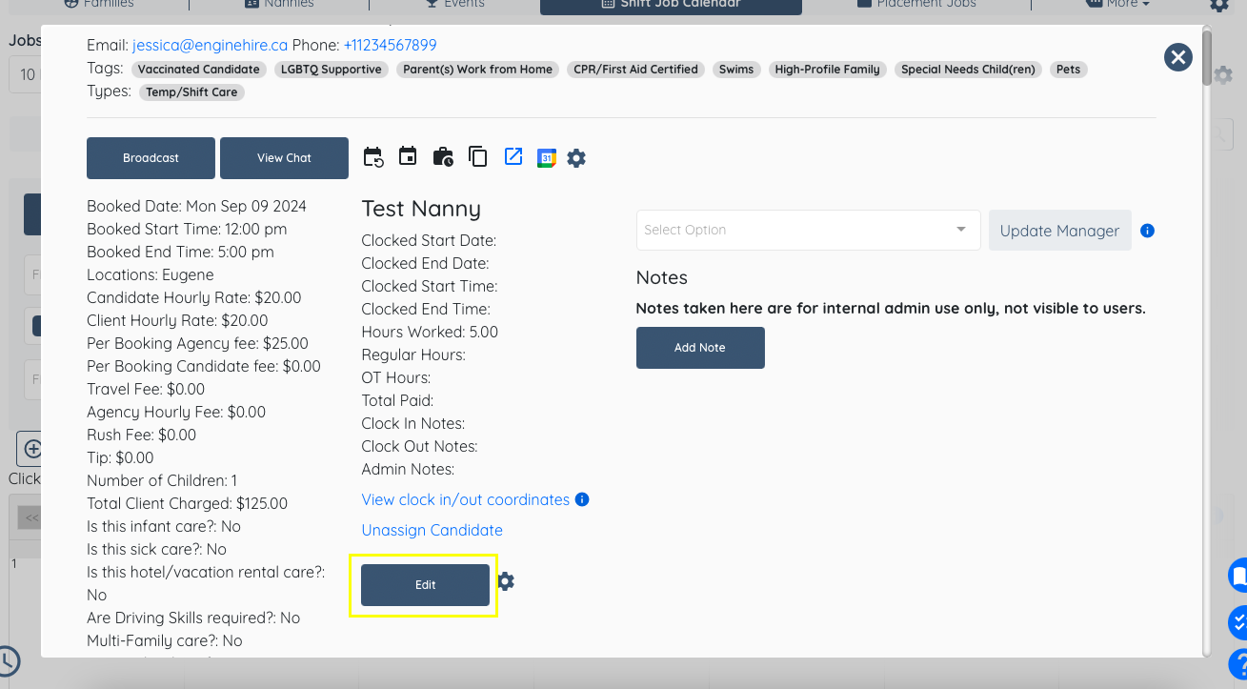The width and height of the screenshot is (1247, 689).
Task: Open the Placement Jobs tab
Action: click(916, 4)
